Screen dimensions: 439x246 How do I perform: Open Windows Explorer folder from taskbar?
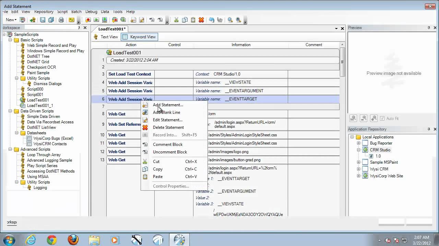coord(94,240)
